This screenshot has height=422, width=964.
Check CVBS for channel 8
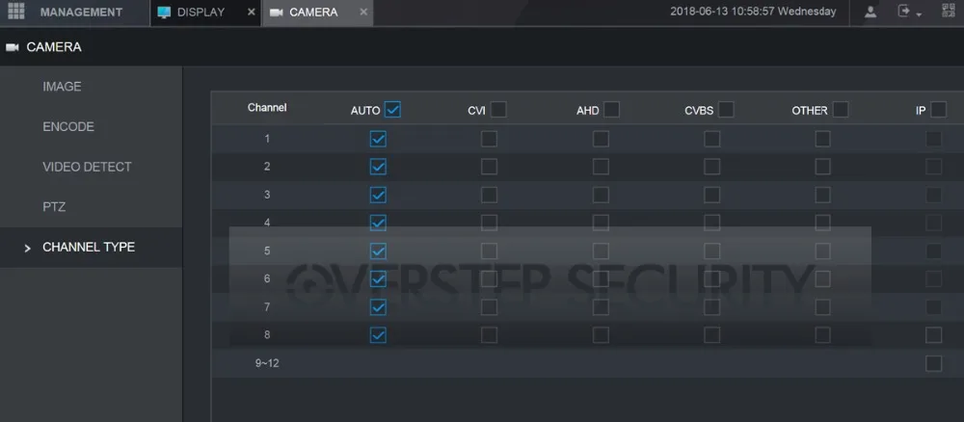712,334
